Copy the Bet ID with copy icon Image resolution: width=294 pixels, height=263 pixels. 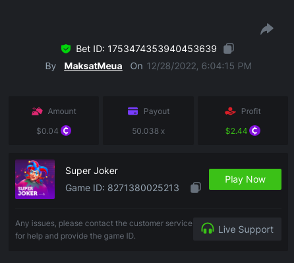(229, 49)
